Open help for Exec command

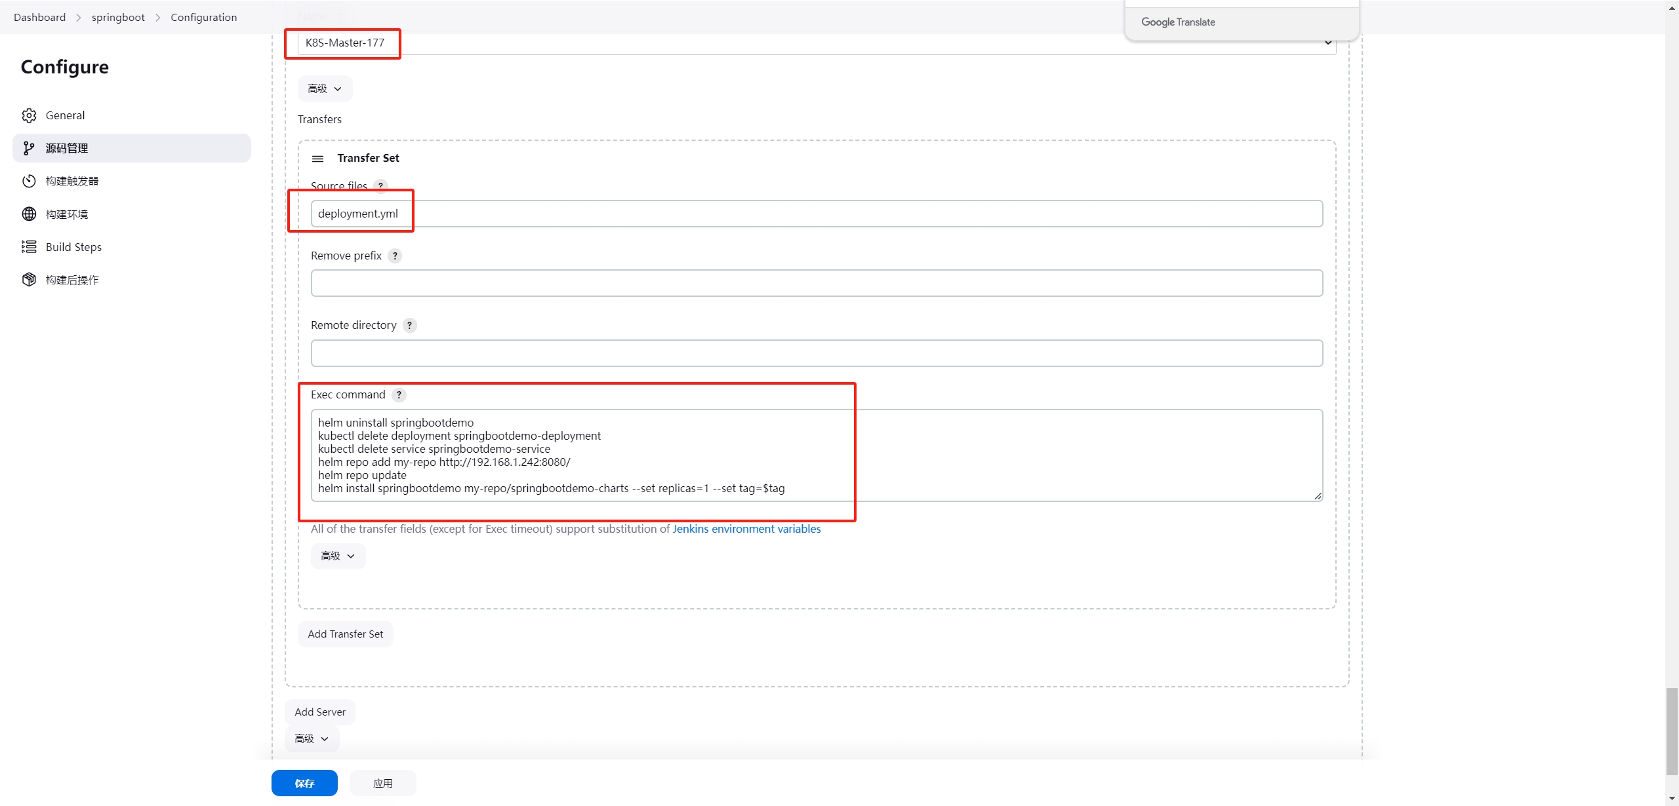tap(399, 394)
